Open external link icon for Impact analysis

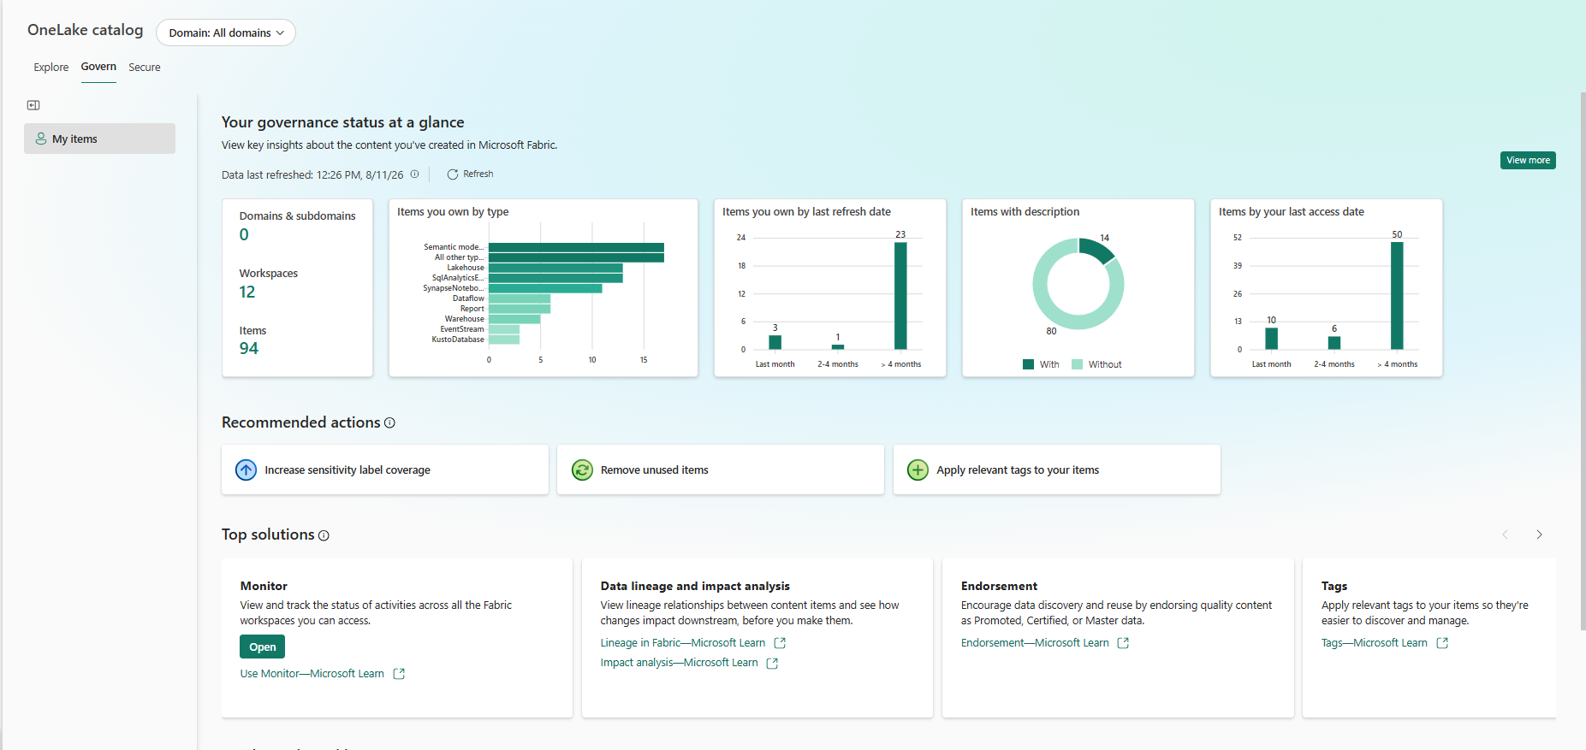point(772,663)
